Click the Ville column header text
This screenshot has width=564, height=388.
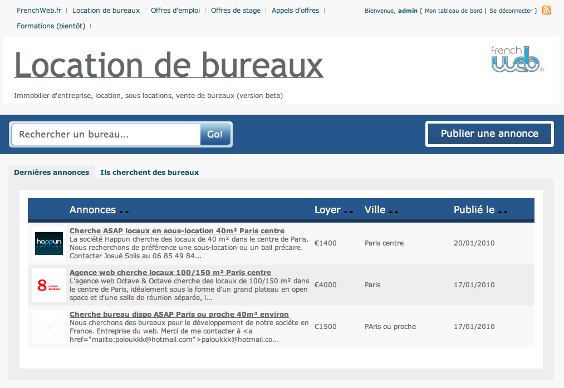(x=375, y=210)
